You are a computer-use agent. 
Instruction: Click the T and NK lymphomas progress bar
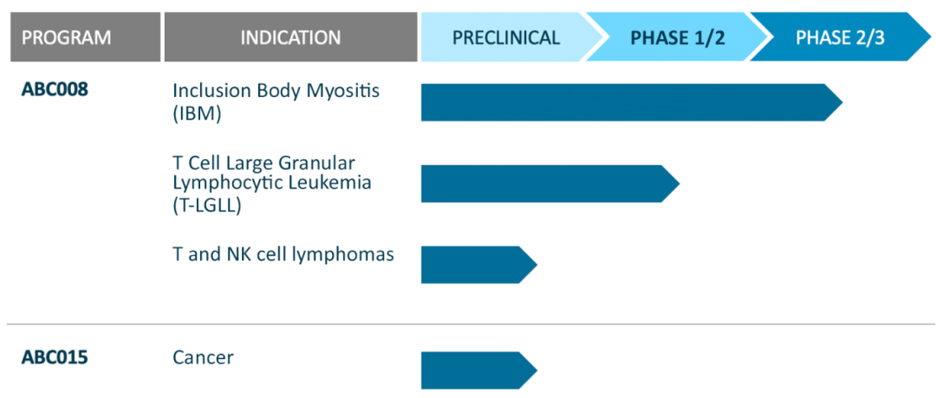(x=472, y=265)
